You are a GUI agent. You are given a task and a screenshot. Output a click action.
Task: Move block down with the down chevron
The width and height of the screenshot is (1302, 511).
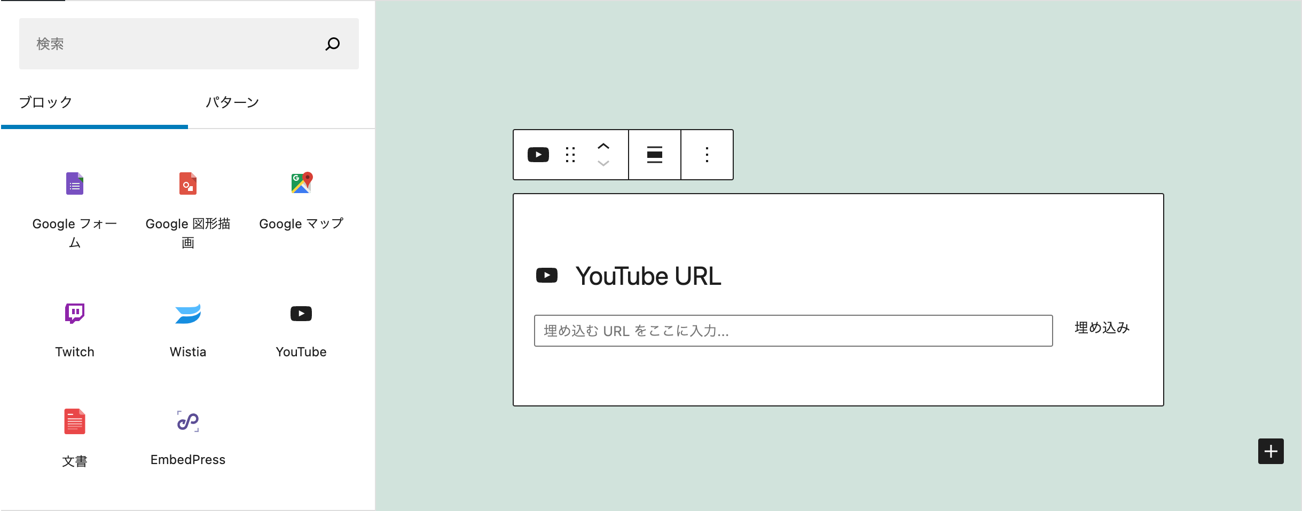(x=603, y=163)
